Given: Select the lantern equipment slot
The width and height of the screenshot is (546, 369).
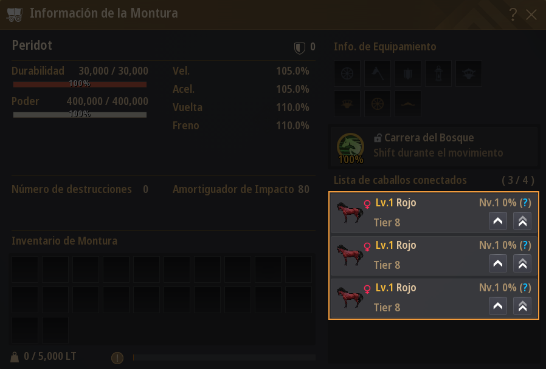Looking at the screenshot, I should pyautogui.click(x=438, y=73).
